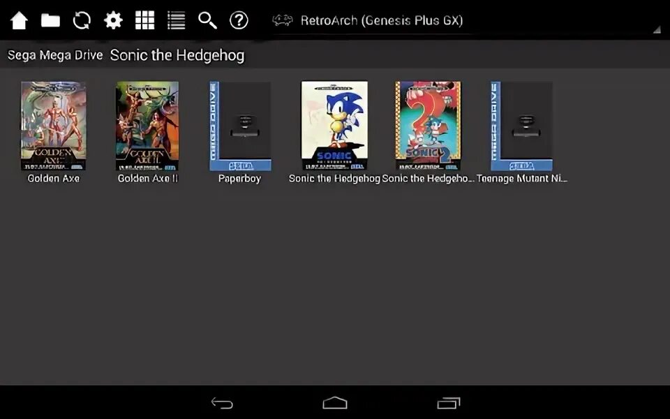Select the Sonic the Hedgehog 2 cover art
This screenshot has height=419, width=670.
[x=428, y=126]
